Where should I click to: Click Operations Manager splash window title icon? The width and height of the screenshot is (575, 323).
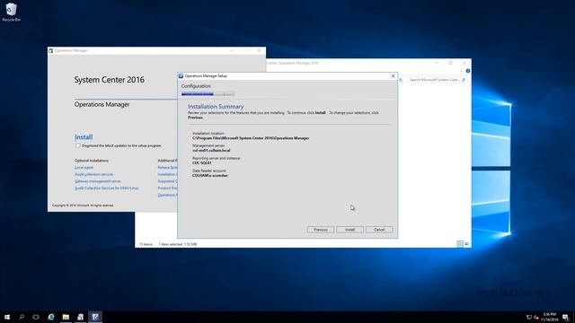(51, 50)
